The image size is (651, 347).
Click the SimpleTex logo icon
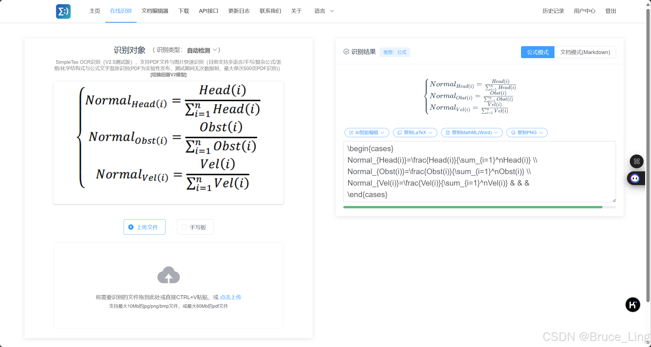pos(63,11)
